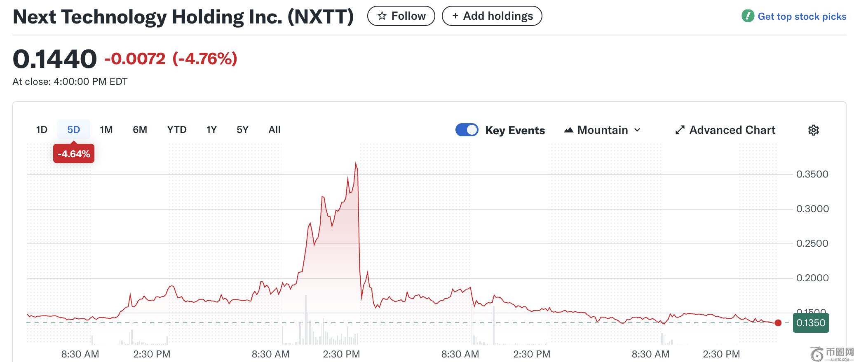The image size is (854, 362).
Task: Select the All time range
Action: [274, 130]
